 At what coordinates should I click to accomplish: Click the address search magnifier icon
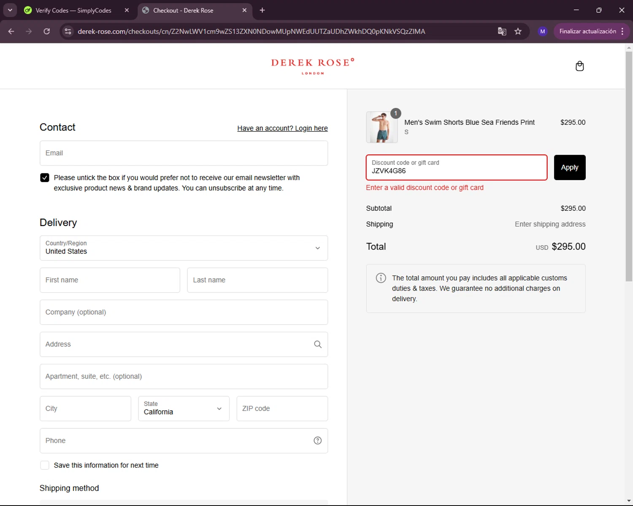(318, 345)
